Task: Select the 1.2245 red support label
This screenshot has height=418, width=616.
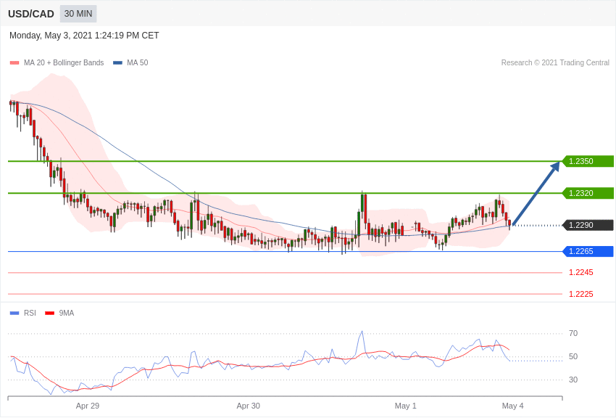Action: (580, 272)
